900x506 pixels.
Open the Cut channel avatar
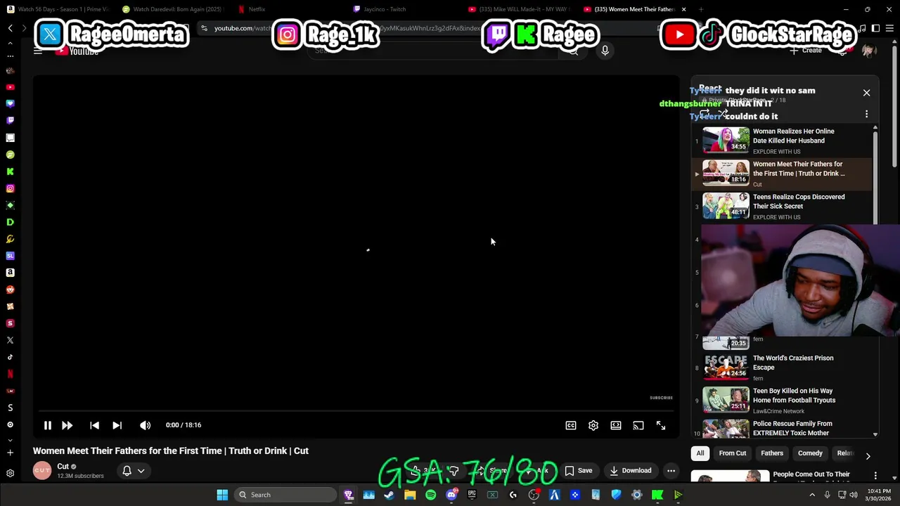[42, 471]
